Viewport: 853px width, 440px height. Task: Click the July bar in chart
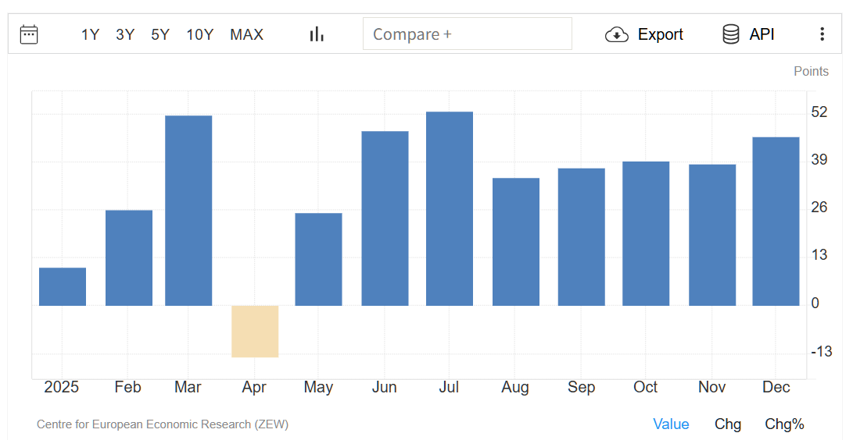[450, 209]
